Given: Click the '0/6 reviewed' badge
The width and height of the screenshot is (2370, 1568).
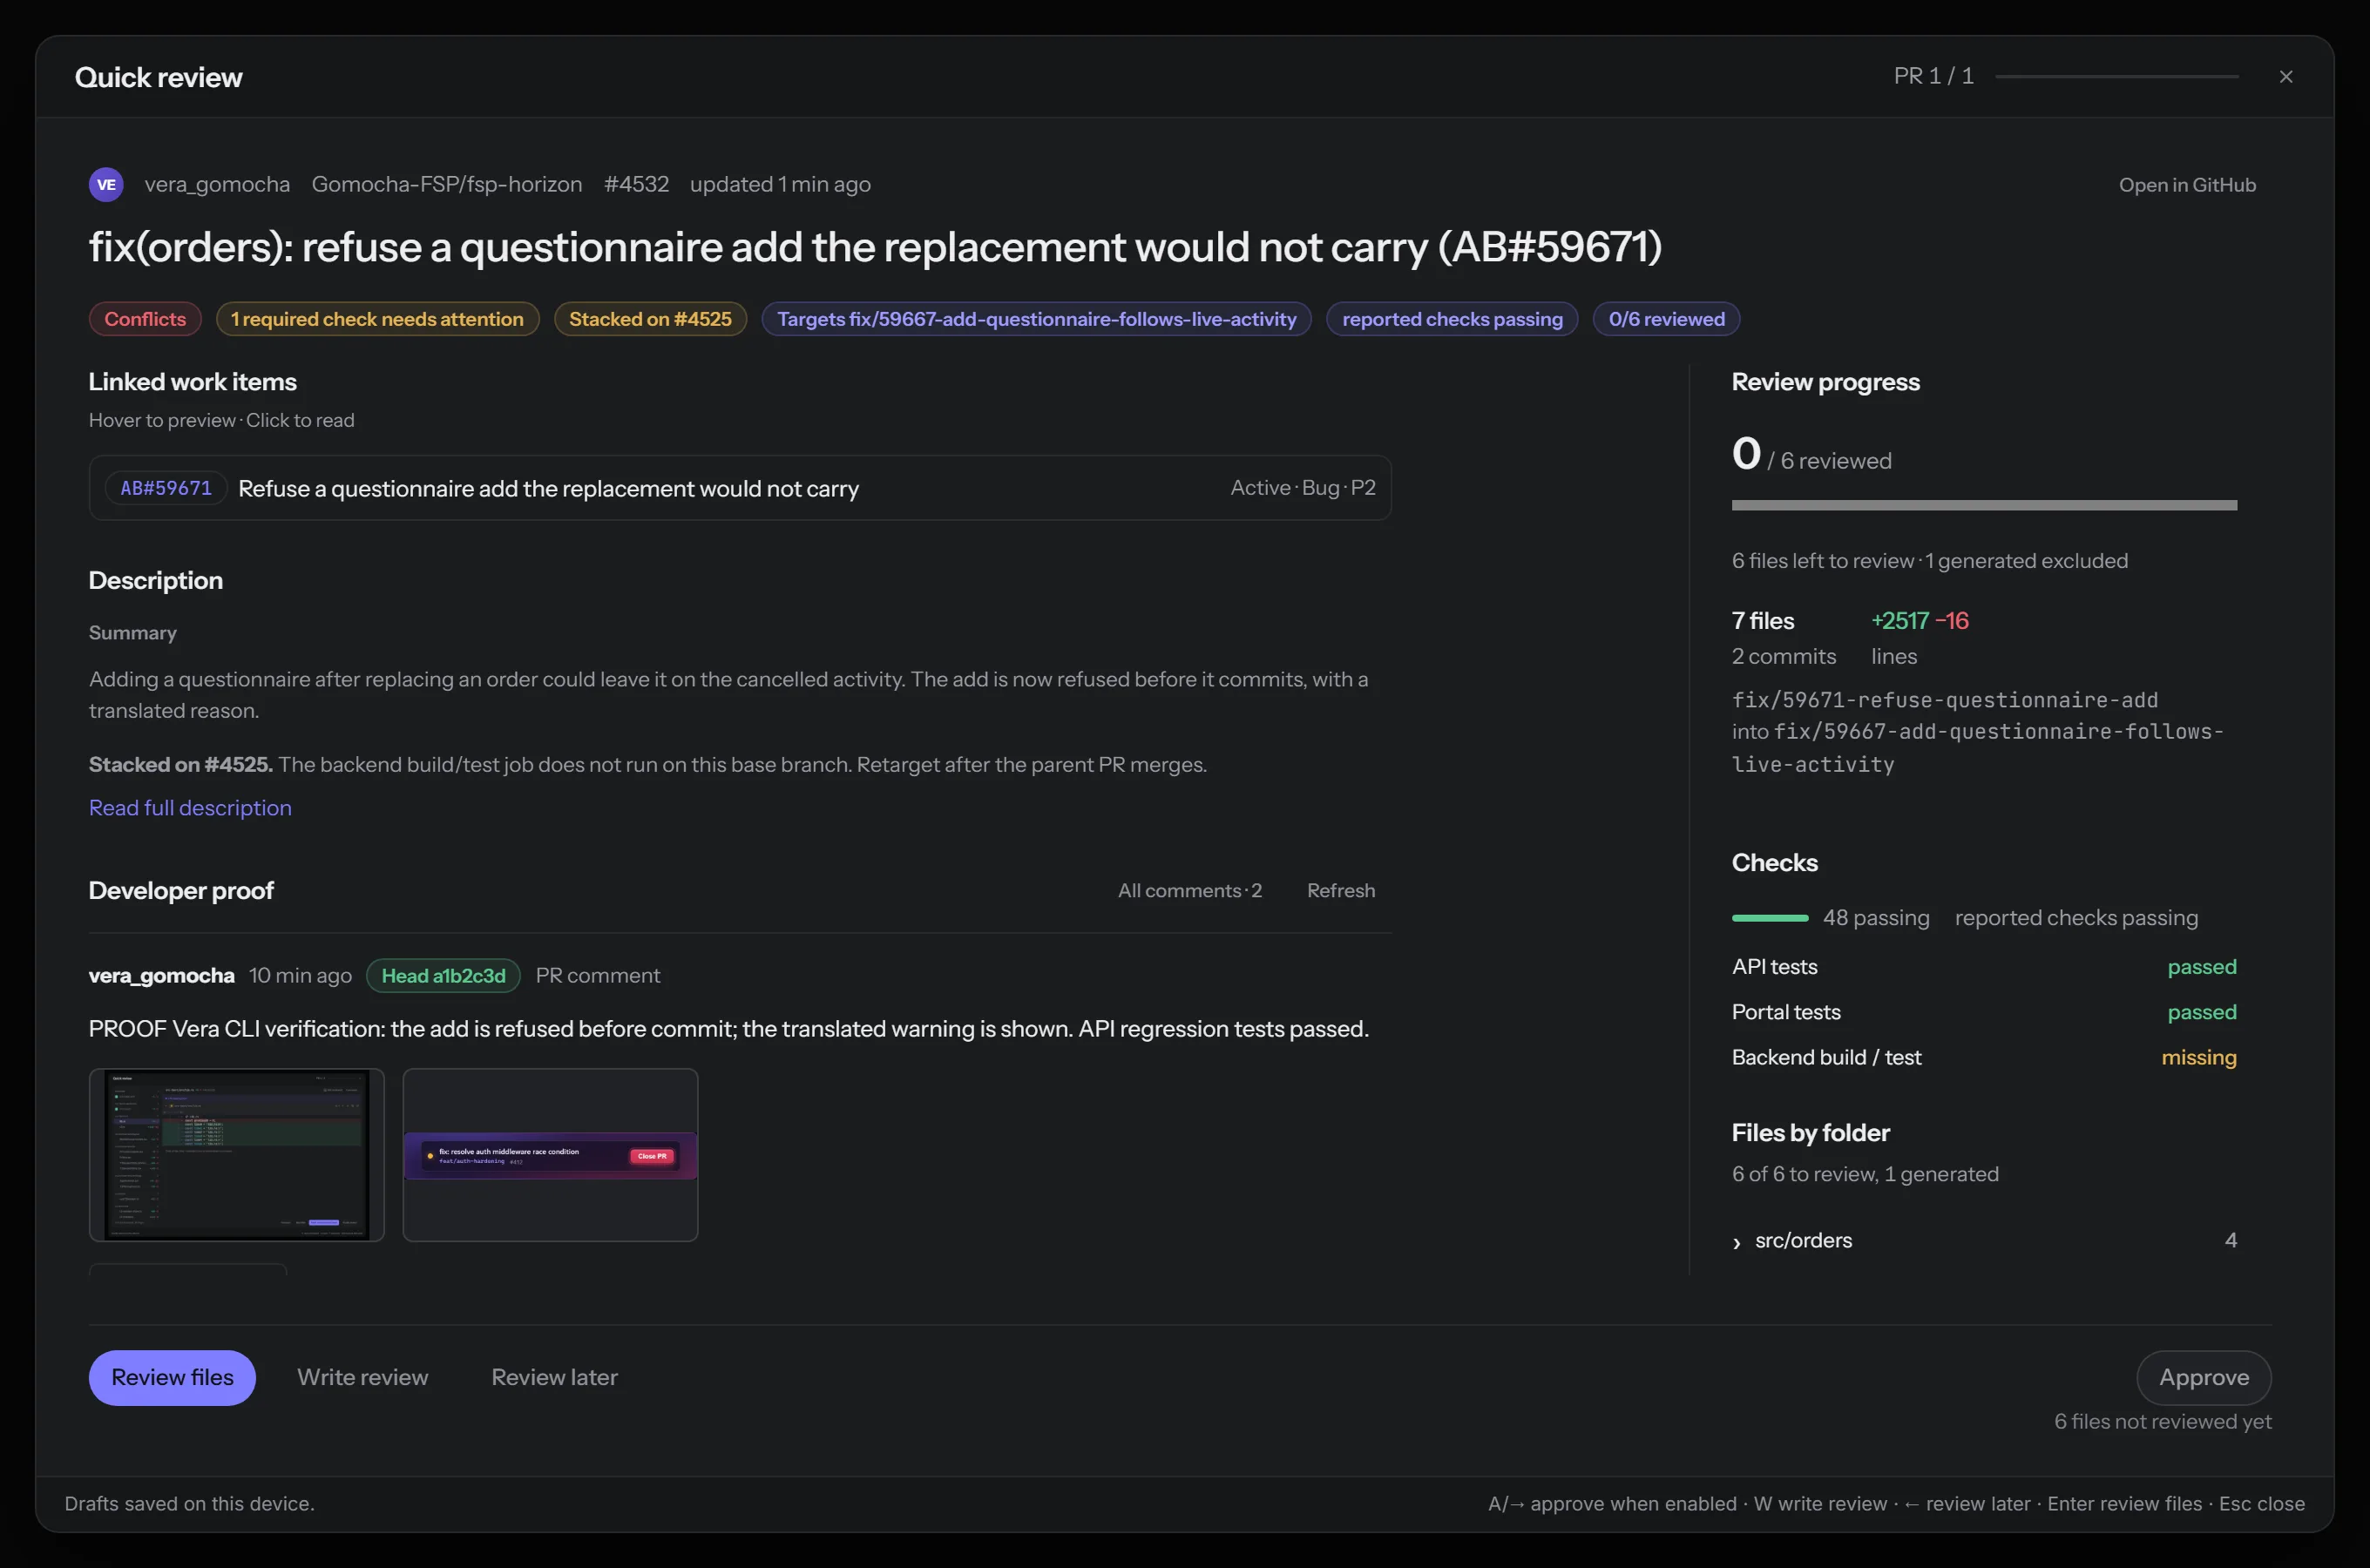Looking at the screenshot, I should pyautogui.click(x=1666, y=319).
